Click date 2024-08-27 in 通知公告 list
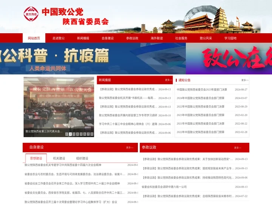272x204 pixels. point(241,90)
